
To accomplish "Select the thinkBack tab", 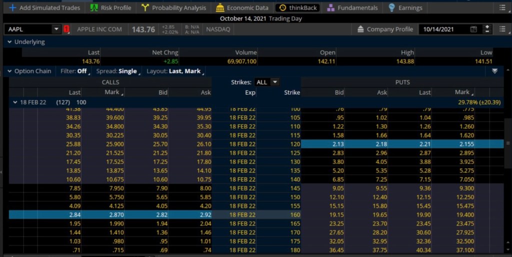I will click(x=298, y=8).
